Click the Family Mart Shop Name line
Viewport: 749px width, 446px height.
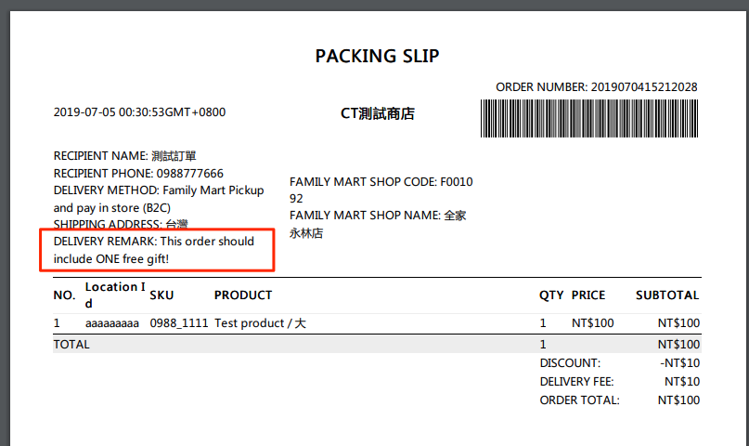coord(378,224)
